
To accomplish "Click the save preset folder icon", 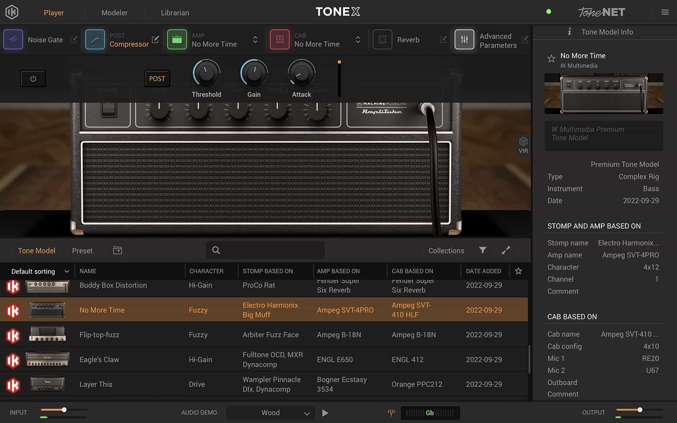I will [118, 250].
